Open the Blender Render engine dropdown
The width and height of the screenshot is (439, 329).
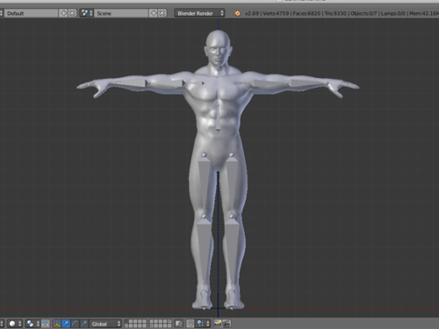[199, 13]
